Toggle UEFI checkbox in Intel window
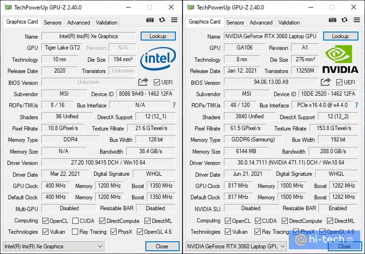The height and width of the screenshot is (254, 365). [x=157, y=82]
